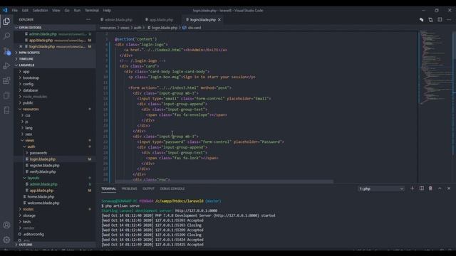Open the Extensions view

coord(6,80)
